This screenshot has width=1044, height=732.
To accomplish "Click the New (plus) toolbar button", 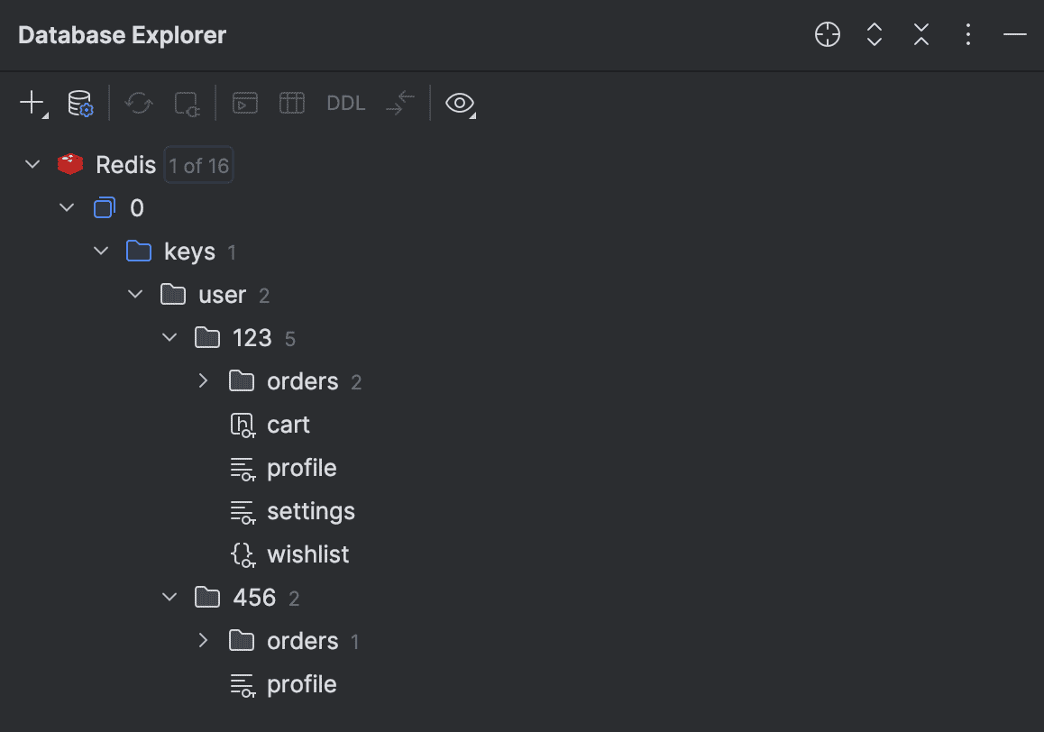I will pos(32,103).
